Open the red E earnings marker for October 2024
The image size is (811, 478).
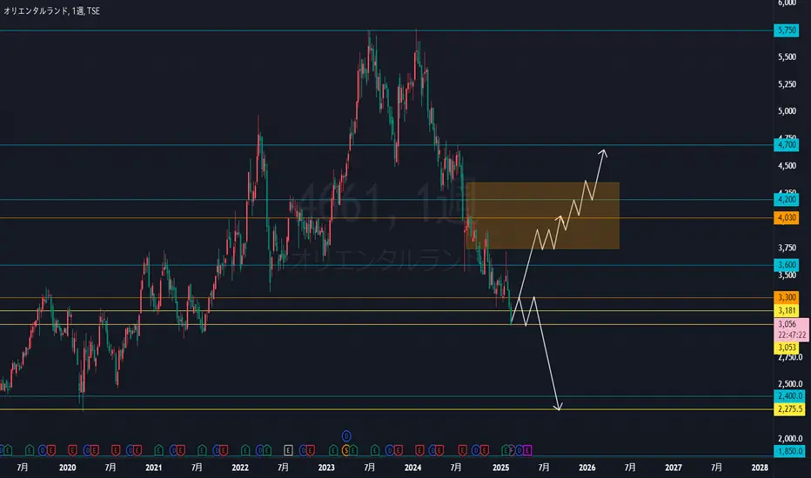click(x=484, y=450)
